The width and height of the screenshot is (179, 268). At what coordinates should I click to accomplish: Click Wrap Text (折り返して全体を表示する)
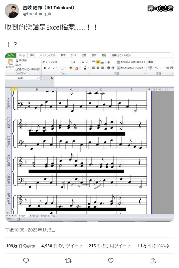(131, 62)
